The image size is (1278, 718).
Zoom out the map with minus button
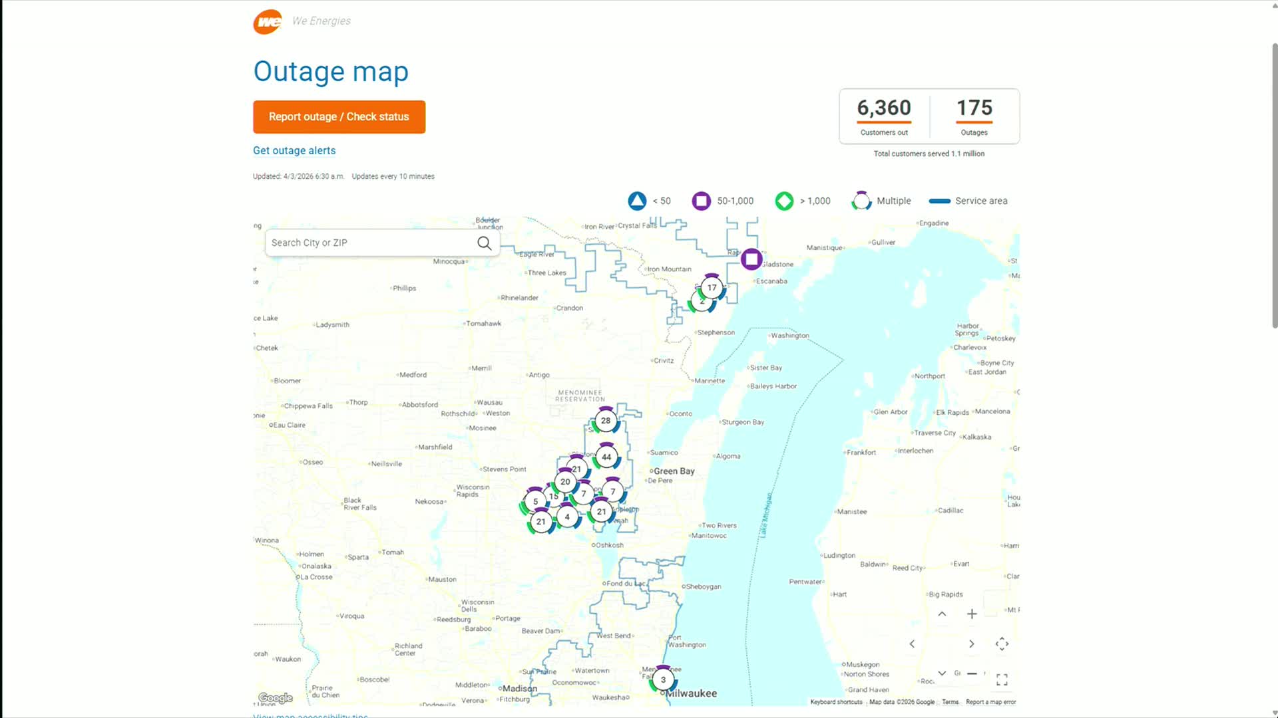pyautogui.click(x=972, y=673)
